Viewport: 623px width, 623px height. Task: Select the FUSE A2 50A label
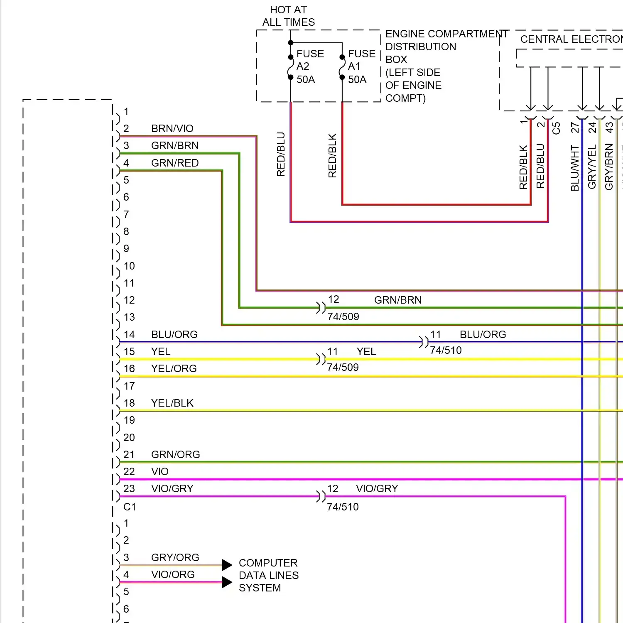[x=310, y=66]
